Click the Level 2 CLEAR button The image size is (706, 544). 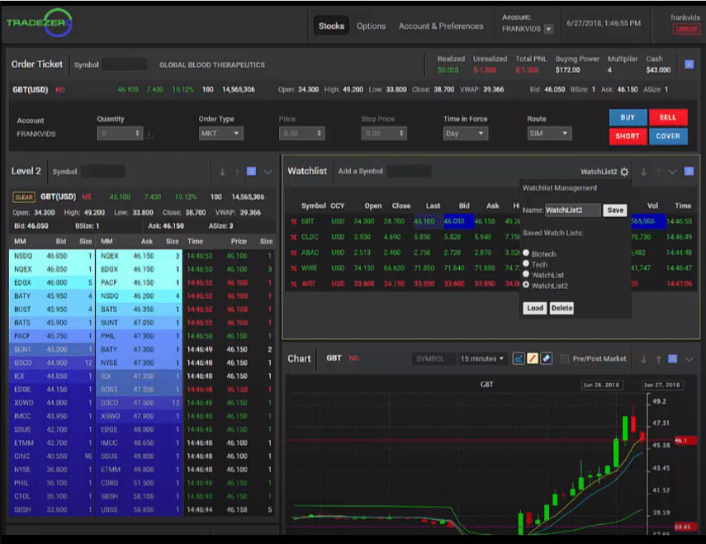pos(24,197)
